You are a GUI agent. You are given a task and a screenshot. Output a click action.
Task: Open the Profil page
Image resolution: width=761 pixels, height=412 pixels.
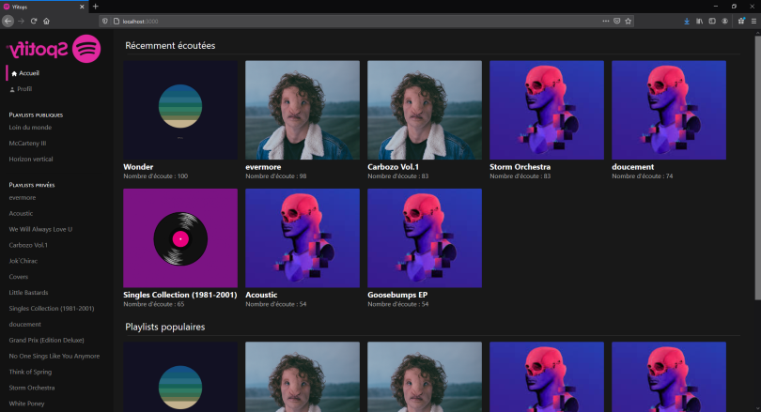coord(21,89)
